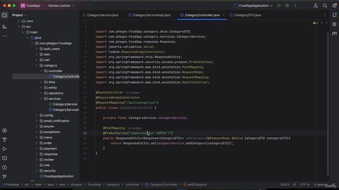The height and width of the screenshot is (190, 339).
Task: Select the payment package
Action: point(50,149)
